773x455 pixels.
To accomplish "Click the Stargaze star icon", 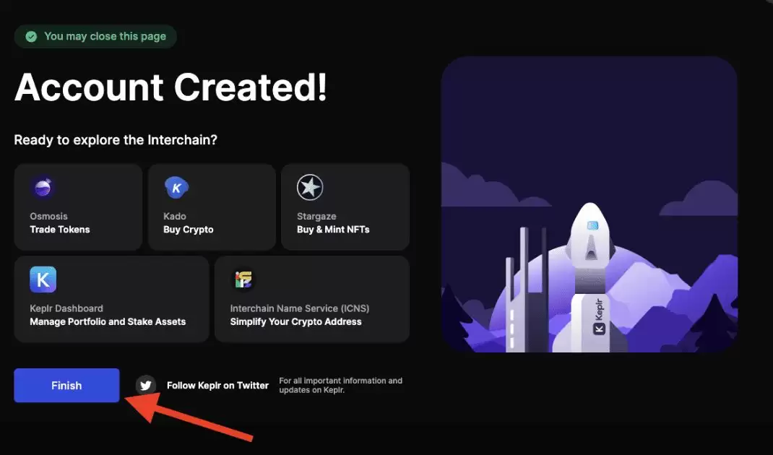I will (x=310, y=188).
